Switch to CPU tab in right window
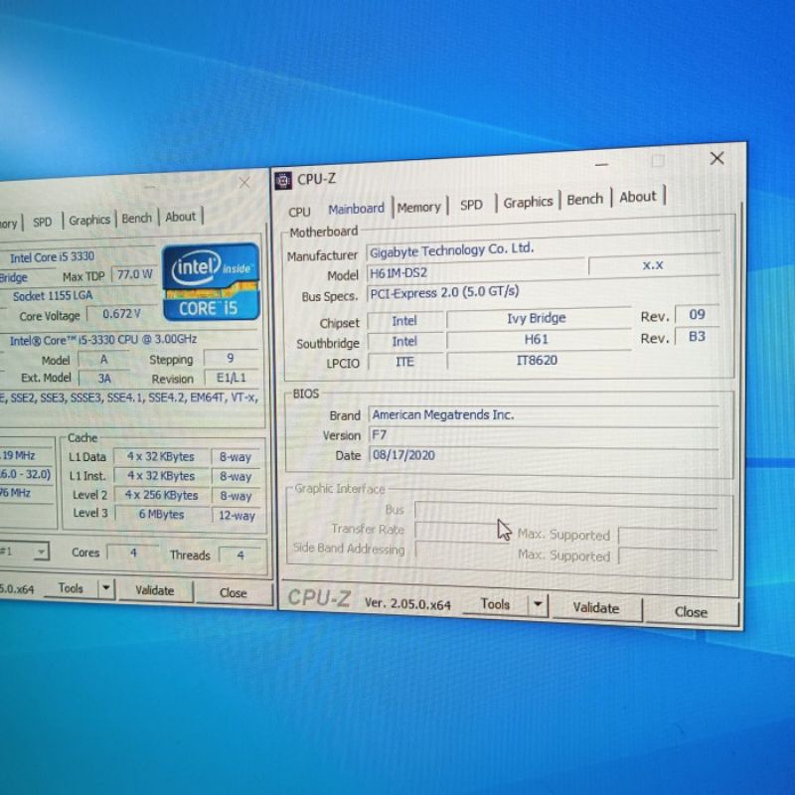The width and height of the screenshot is (795, 795). click(x=299, y=212)
